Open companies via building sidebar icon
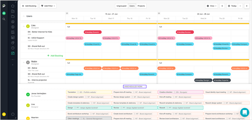Screen dimensions: 252x120 coord(13,11)
